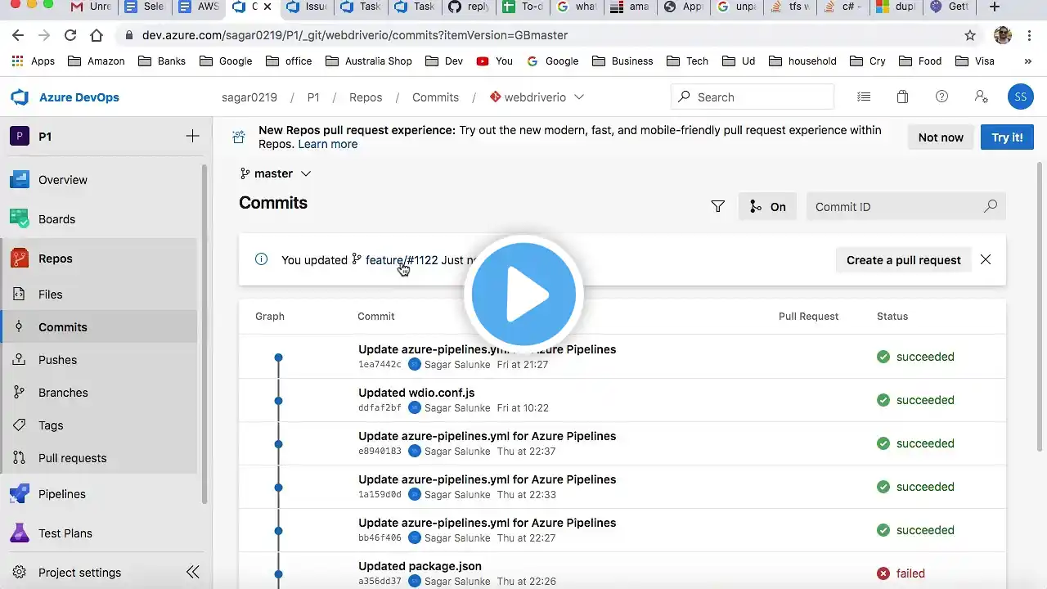Click the Tags icon in Repos menu
The image size is (1047, 589).
[x=20, y=425]
